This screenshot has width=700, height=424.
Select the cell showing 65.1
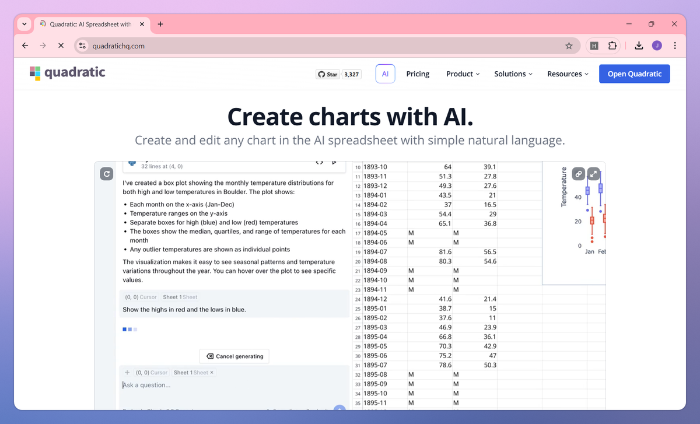(x=430, y=223)
